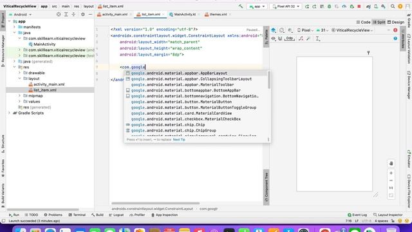This screenshot has width=412, height=232.
Task: Click the Zoom In plus button
Action: click(x=391, y=173)
